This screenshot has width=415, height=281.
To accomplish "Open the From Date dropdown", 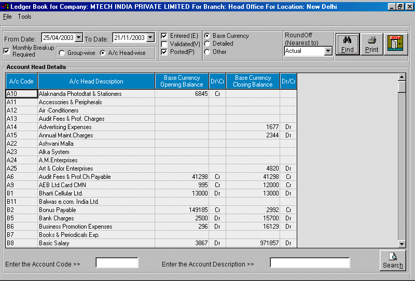I will click(x=79, y=38).
